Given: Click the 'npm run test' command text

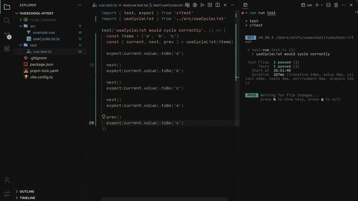Looking at the screenshot, I should tap(263, 13).
